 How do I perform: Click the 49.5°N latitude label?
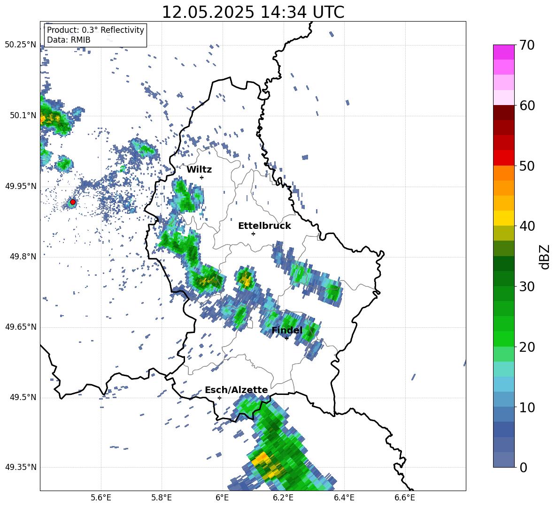click(23, 397)
